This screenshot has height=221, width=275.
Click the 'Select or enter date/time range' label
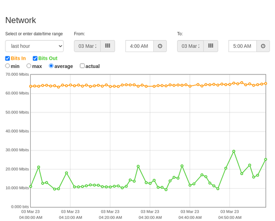pyautogui.click(x=34, y=34)
